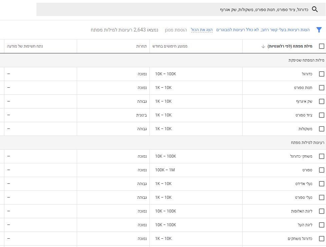Check the box for נעלי ספורט row
The width and height of the screenshot is (326, 247).
pos(321,197)
